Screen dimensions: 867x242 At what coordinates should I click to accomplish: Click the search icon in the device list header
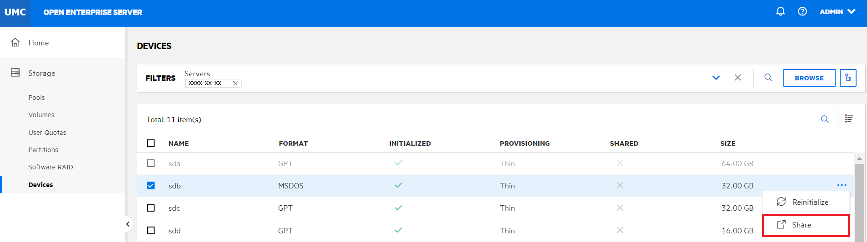point(825,119)
